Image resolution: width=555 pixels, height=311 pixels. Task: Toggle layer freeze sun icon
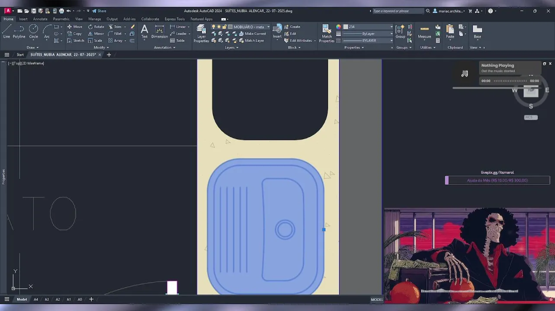pyautogui.click(x=219, y=27)
